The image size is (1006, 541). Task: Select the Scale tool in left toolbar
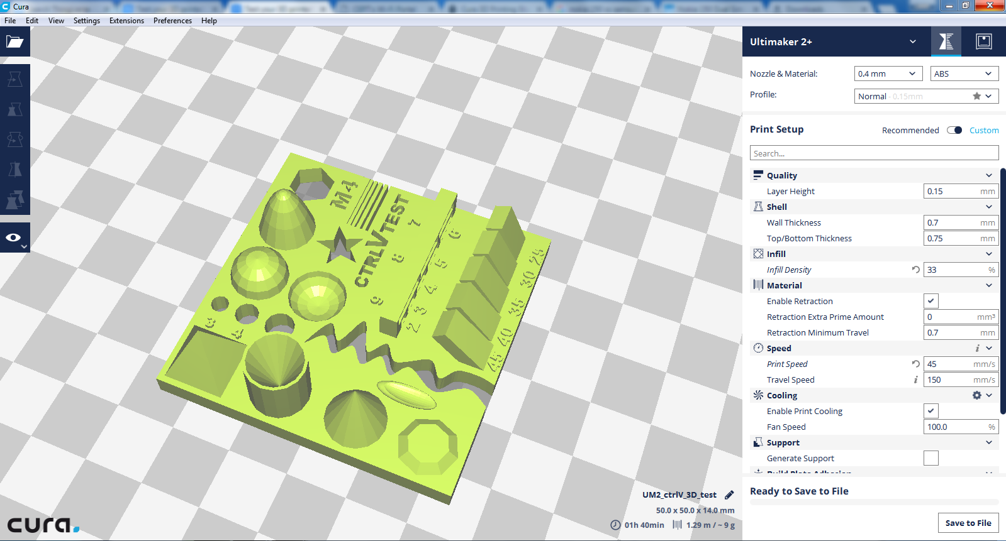pyautogui.click(x=14, y=109)
